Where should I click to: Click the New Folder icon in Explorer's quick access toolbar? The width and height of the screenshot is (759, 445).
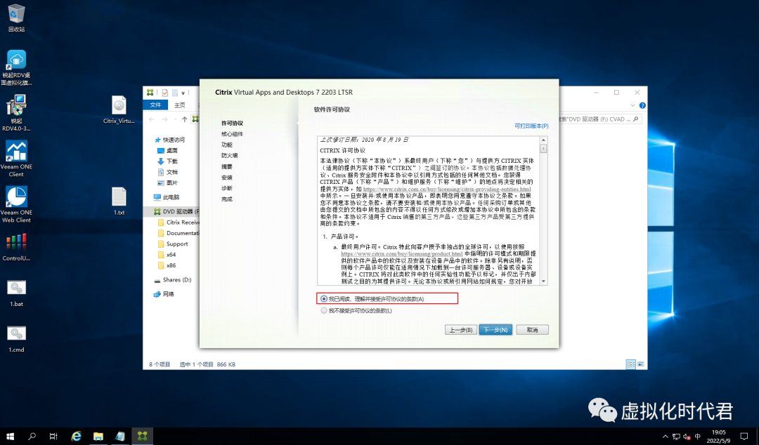[x=175, y=93]
